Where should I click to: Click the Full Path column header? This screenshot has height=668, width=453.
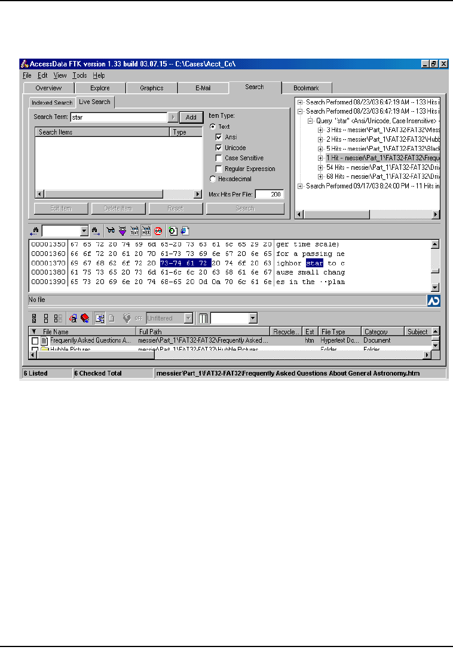tap(203, 331)
